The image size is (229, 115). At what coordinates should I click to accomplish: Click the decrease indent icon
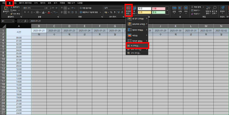click(x=73, y=12)
